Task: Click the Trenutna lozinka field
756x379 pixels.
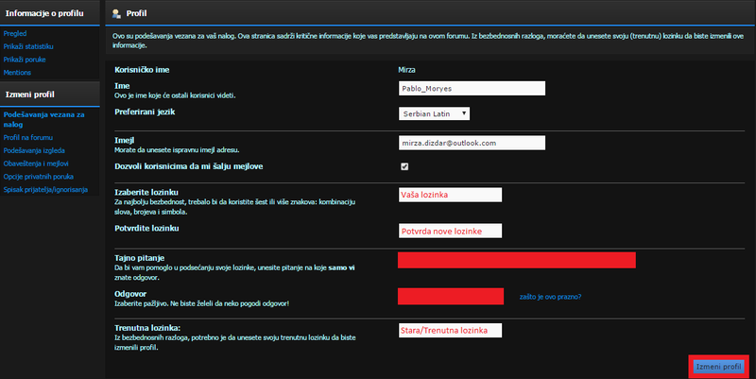Action: (450, 331)
